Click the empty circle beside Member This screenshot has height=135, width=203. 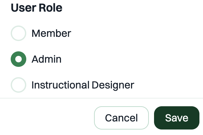click(x=18, y=33)
